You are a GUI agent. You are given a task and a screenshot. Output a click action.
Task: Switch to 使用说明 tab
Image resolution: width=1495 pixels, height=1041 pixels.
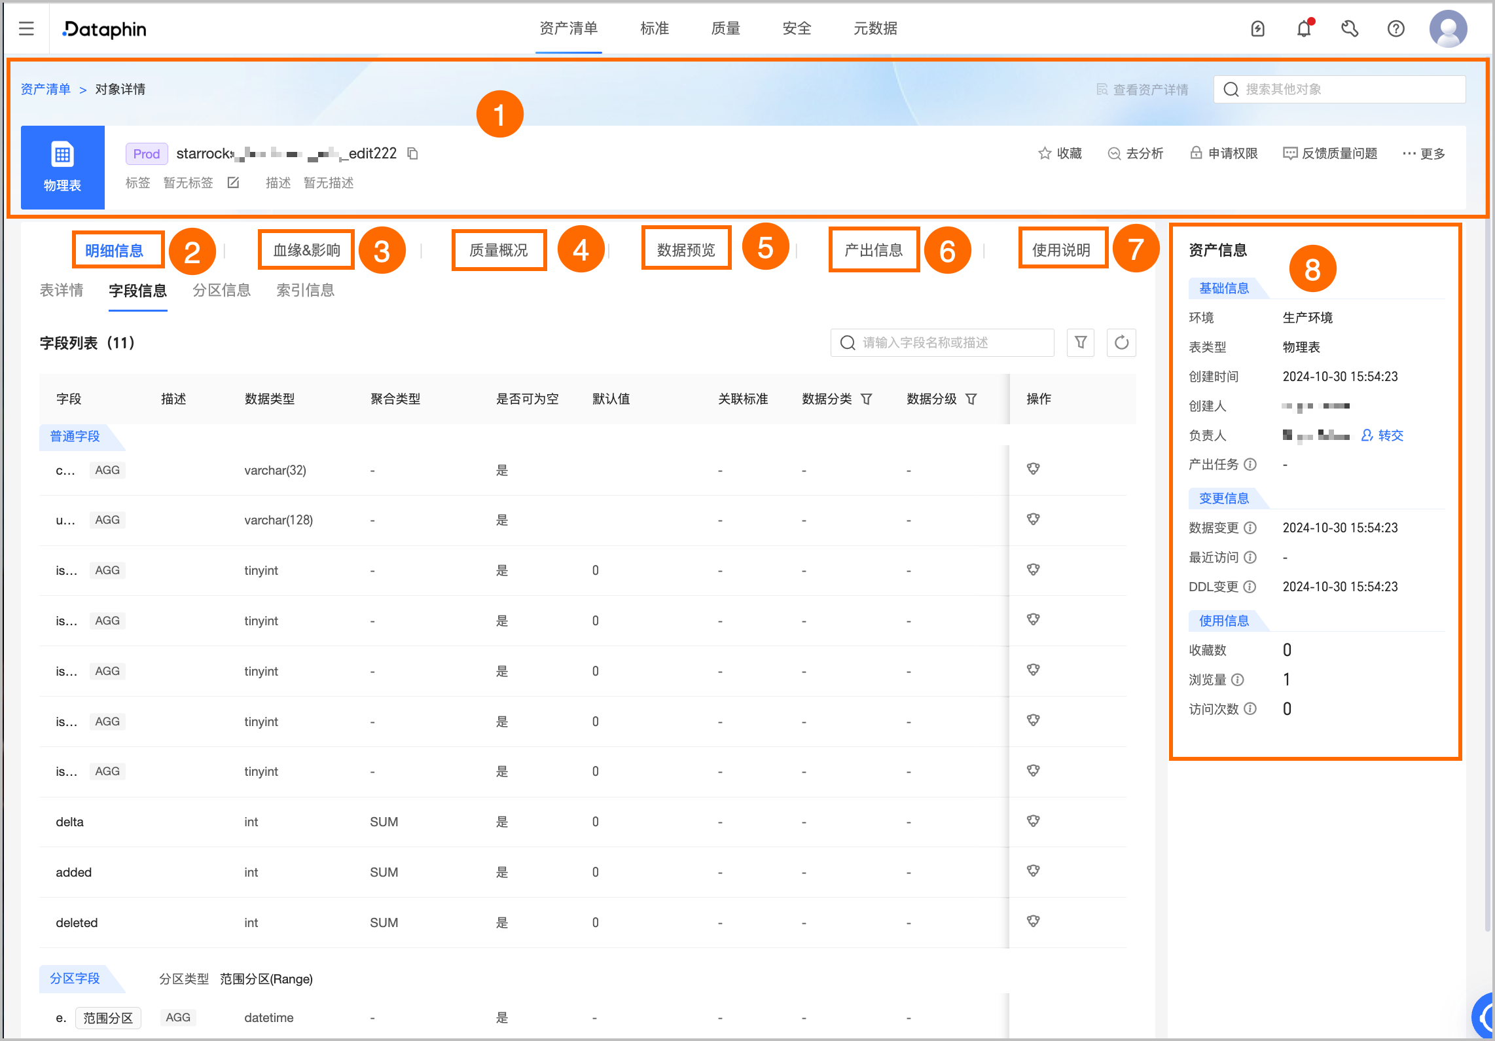1061,250
